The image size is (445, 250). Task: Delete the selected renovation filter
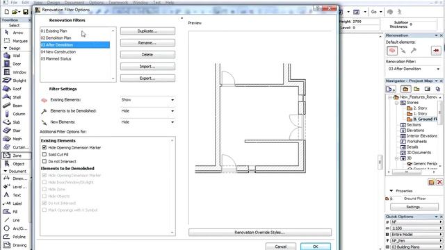pyautogui.click(x=147, y=55)
